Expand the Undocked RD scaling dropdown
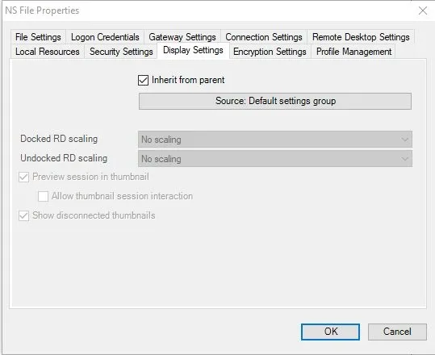Viewport: 435px width, 355px height. tap(275, 159)
